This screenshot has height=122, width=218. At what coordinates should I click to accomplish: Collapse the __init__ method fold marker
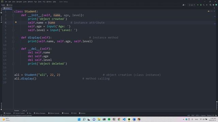click(13, 15)
